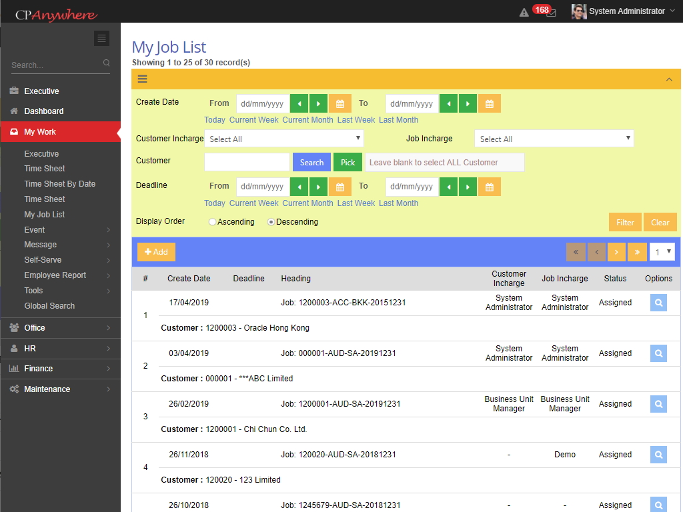Click the Customer text input field
Viewport: 683px width, 512px height.
247,162
